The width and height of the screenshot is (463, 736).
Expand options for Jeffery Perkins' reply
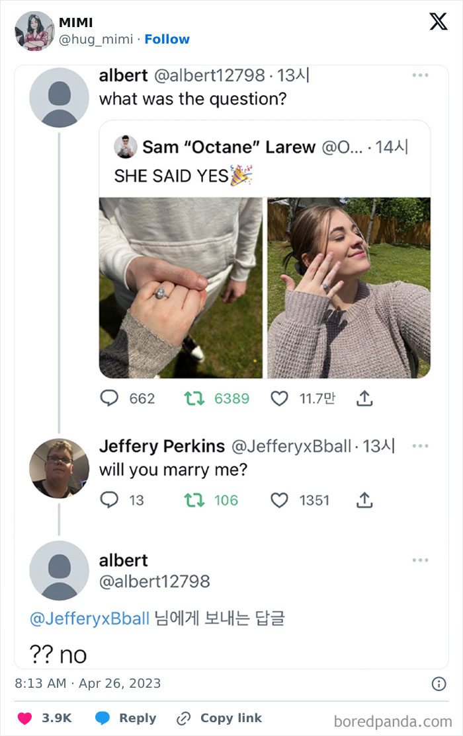click(x=419, y=446)
